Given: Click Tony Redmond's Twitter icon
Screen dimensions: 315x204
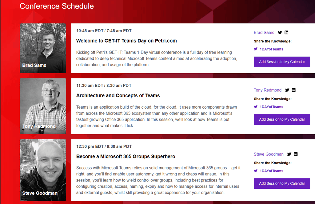Looking at the screenshot, I should pyautogui.click(x=287, y=90).
